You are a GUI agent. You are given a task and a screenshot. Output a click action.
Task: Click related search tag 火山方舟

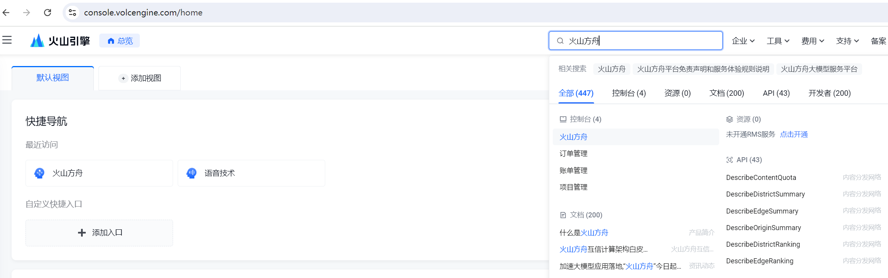611,69
